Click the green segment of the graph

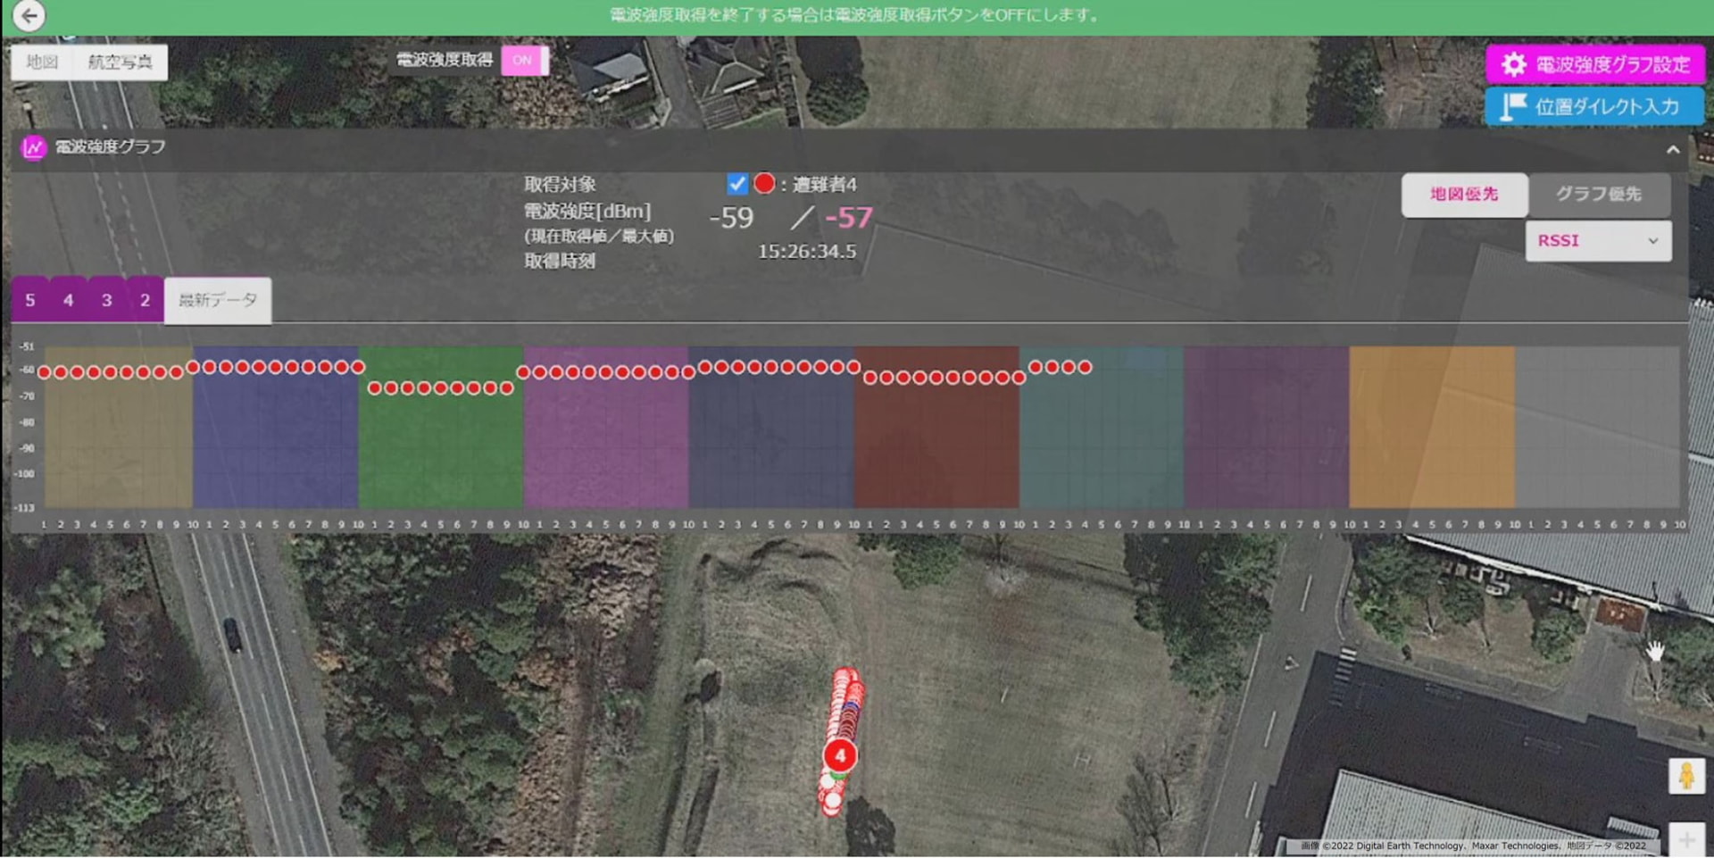point(441,427)
